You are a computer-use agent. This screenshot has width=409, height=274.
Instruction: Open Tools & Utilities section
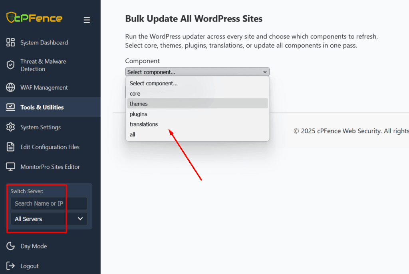click(42, 107)
